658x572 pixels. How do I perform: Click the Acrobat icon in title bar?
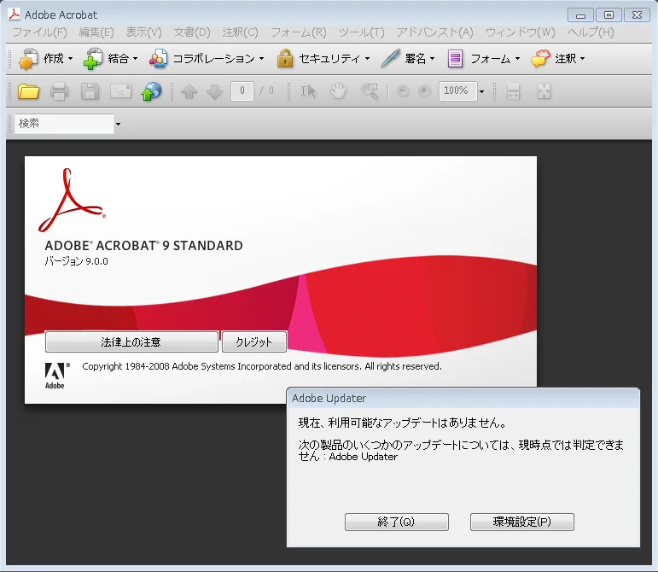(15, 15)
